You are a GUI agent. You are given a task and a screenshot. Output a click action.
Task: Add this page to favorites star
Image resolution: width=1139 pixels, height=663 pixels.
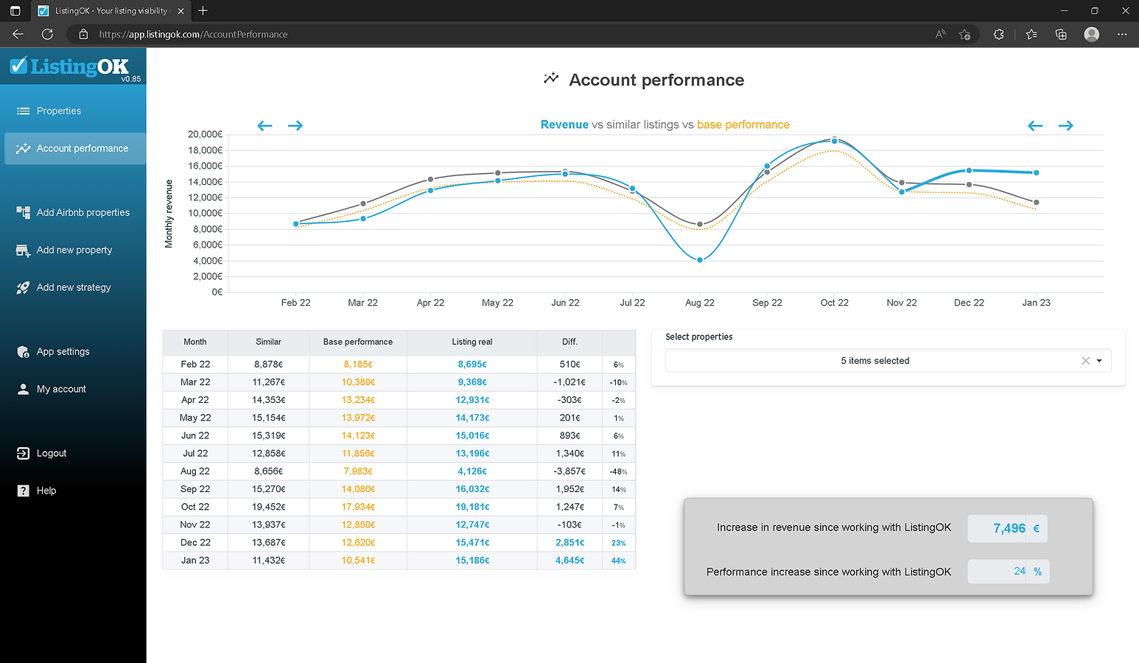(x=964, y=35)
